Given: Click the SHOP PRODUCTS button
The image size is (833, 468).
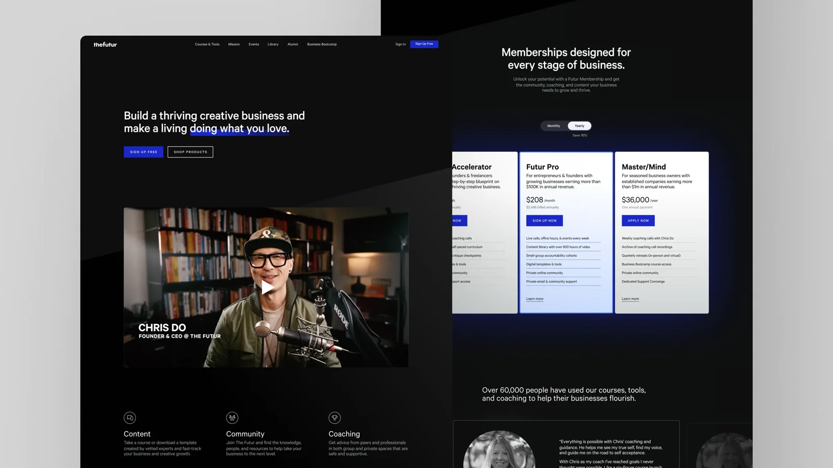Looking at the screenshot, I should [x=191, y=152].
